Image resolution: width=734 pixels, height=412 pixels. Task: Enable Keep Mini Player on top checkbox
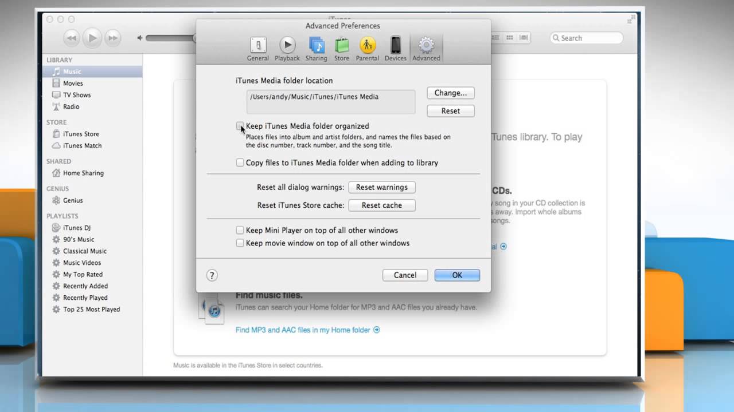pyautogui.click(x=240, y=230)
